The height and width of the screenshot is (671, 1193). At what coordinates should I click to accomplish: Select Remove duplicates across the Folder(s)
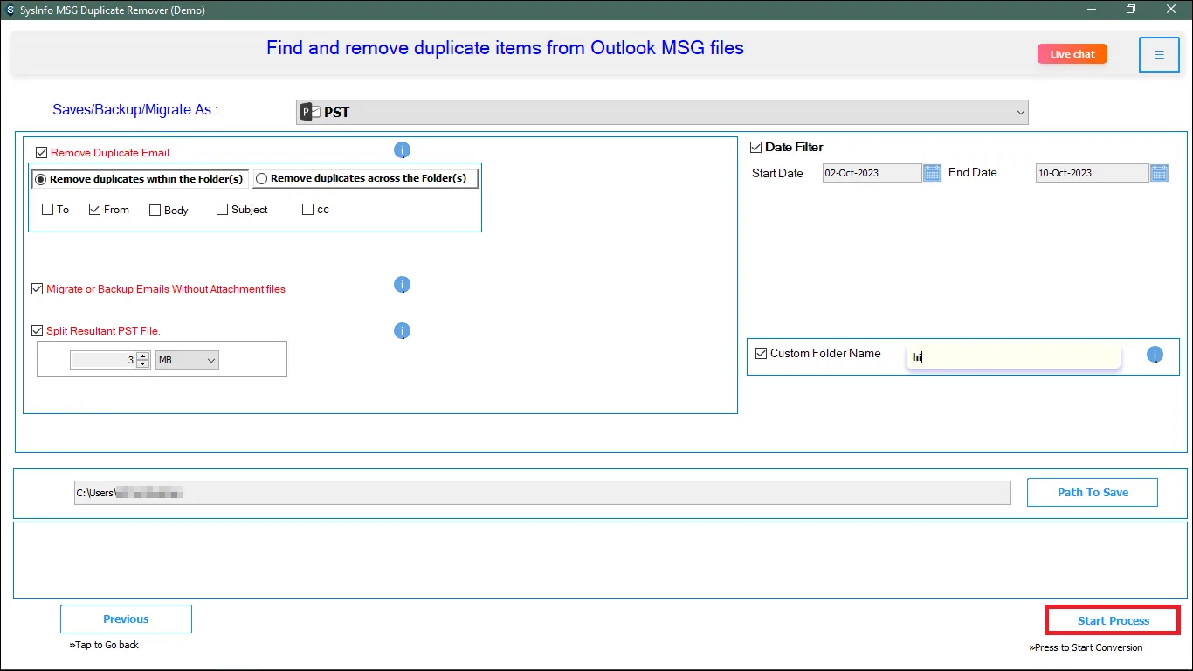[261, 179]
